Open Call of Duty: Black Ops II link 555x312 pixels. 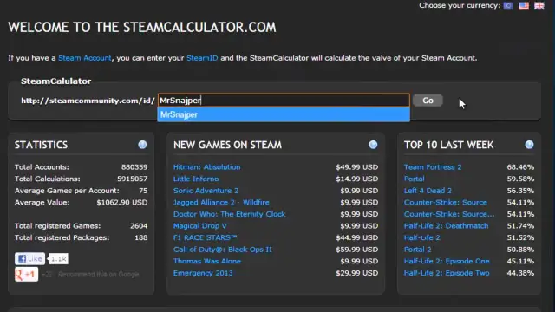(x=223, y=250)
